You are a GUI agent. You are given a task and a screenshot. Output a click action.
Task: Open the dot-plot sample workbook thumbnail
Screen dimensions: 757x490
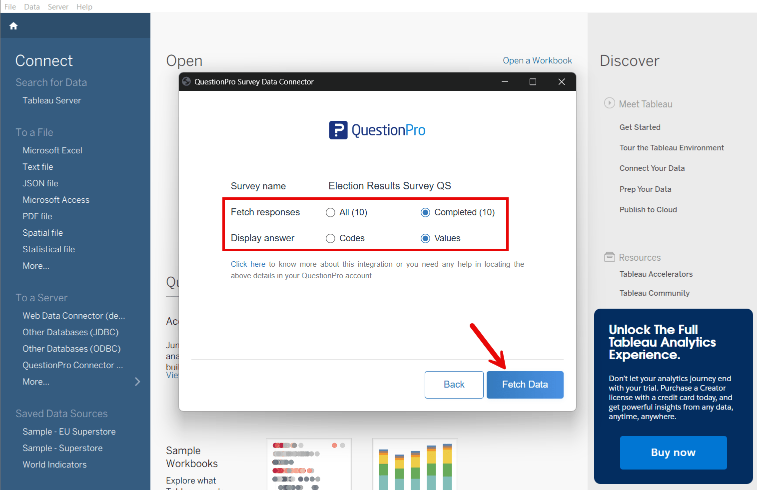(x=309, y=464)
